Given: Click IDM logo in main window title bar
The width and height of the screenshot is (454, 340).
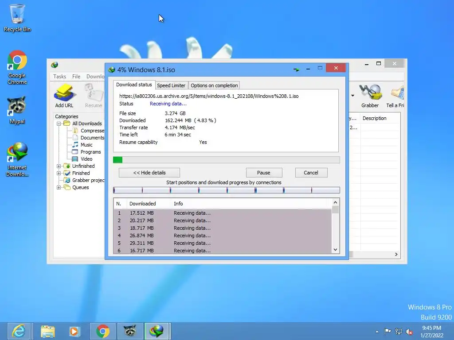Looking at the screenshot, I should point(55,65).
